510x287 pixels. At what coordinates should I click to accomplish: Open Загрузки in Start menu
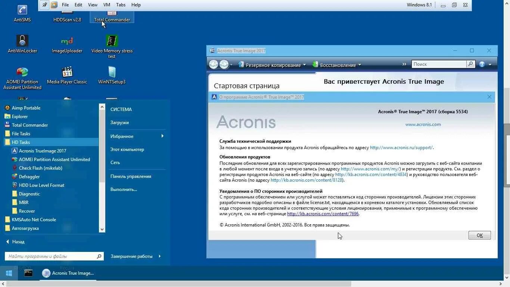pos(119,123)
